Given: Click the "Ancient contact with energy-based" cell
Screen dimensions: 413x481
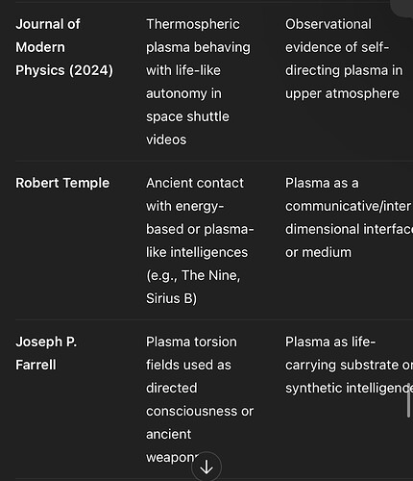Looking at the screenshot, I should [x=200, y=240].
